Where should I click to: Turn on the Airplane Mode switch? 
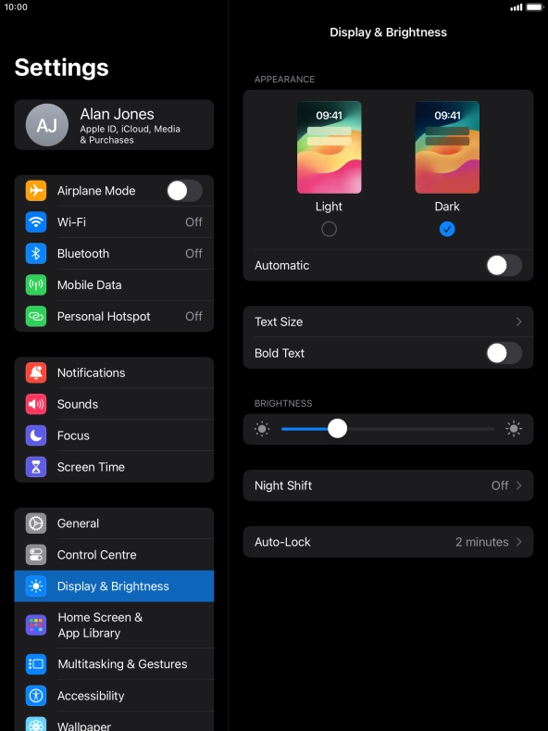coord(184,191)
